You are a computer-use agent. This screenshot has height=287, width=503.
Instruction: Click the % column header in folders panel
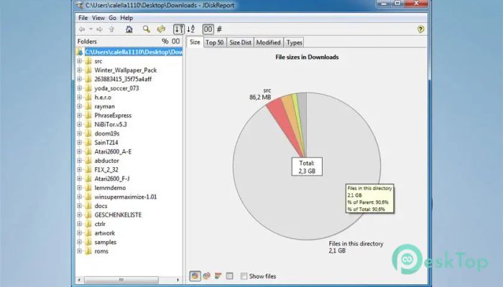[165, 41]
